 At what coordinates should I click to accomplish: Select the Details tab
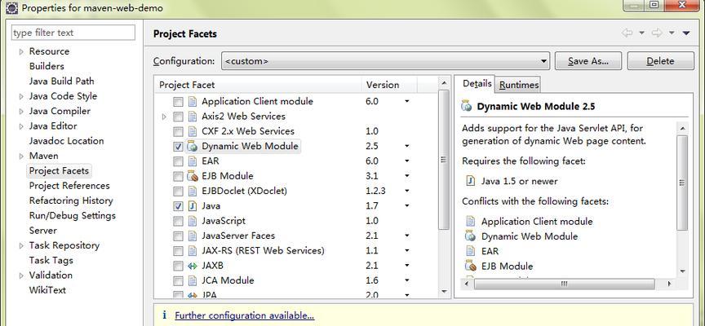click(477, 83)
